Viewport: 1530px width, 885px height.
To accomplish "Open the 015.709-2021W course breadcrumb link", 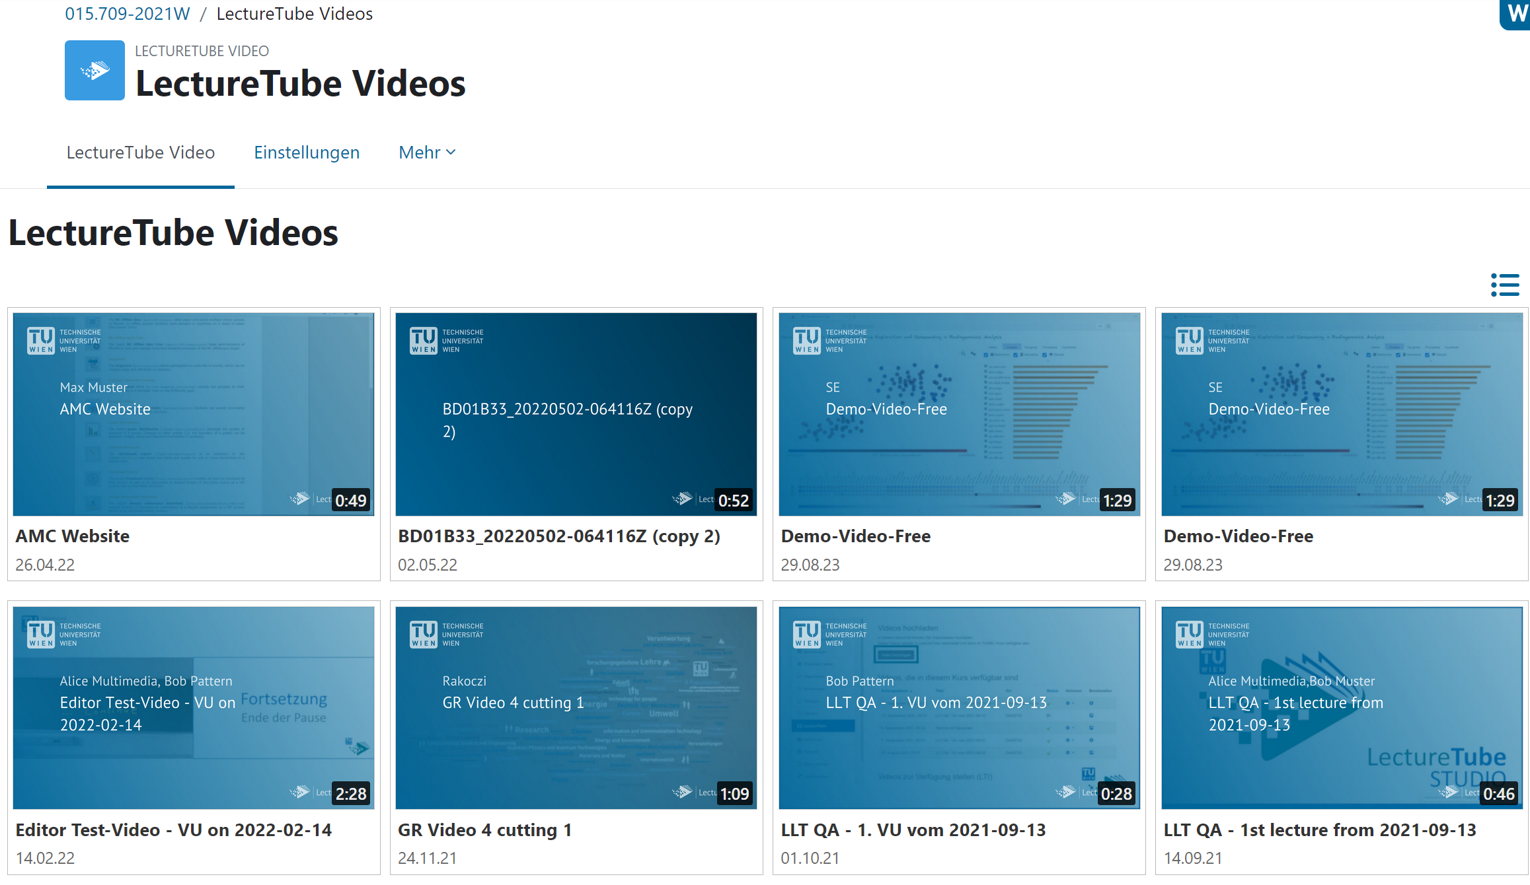I will click(128, 13).
